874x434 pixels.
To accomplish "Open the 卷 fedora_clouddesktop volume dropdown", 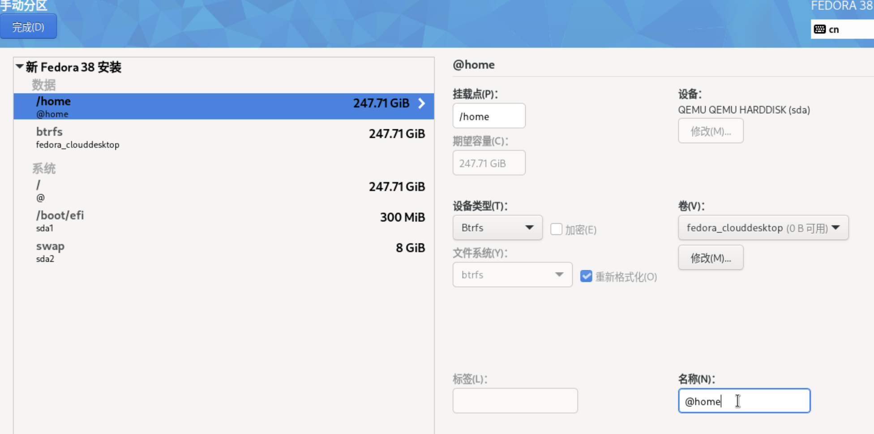I will (x=763, y=228).
